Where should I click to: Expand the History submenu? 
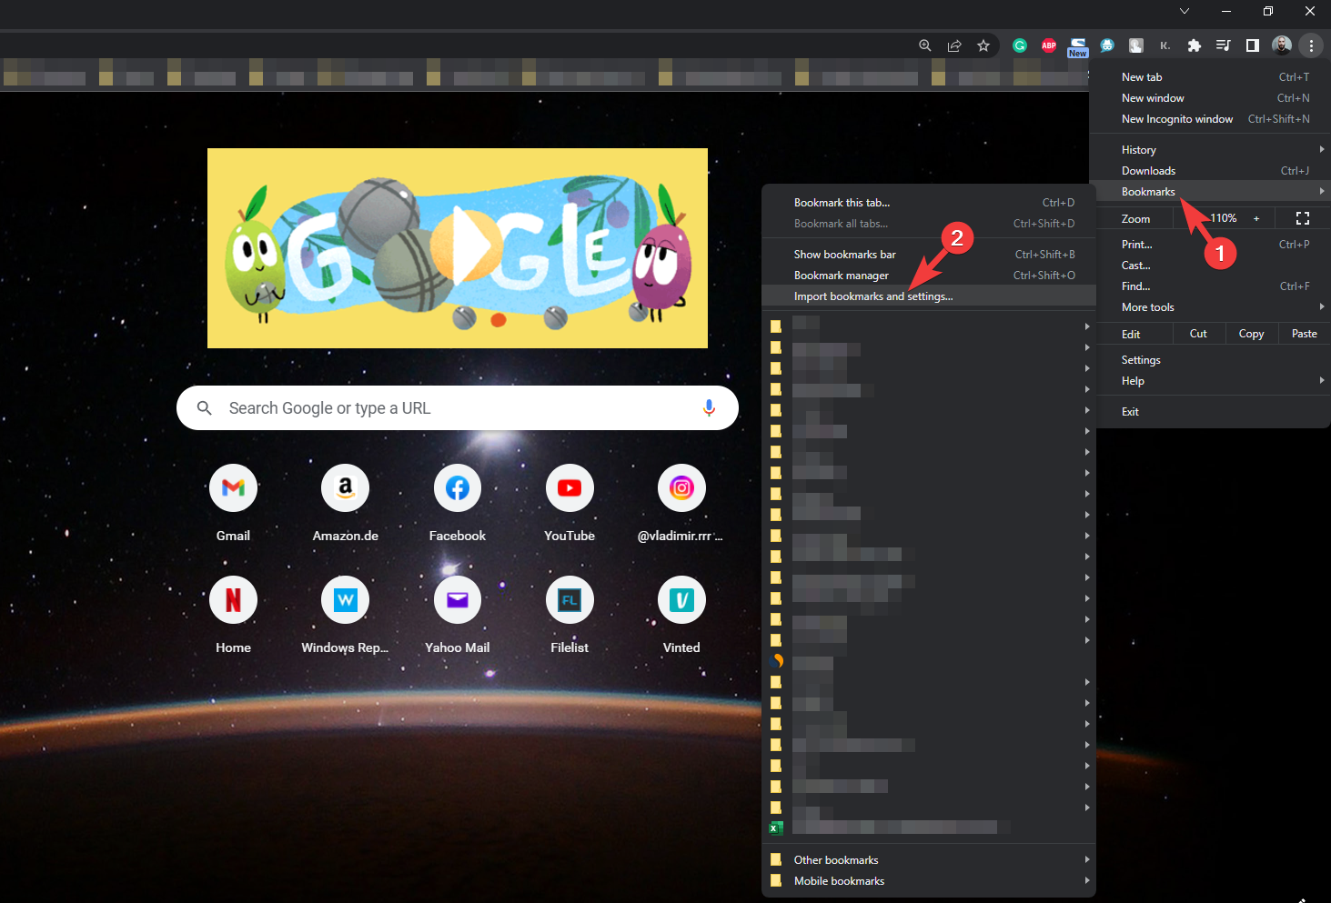pyautogui.click(x=1210, y=150)
